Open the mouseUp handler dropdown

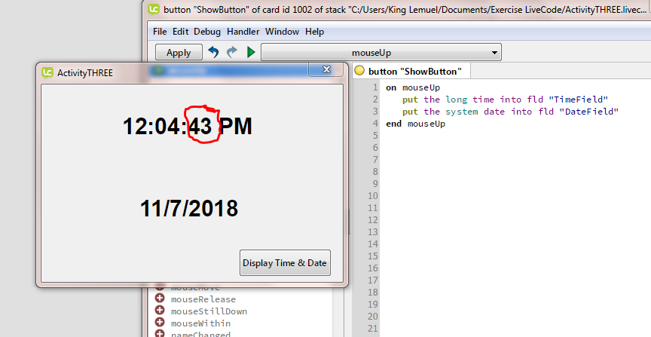[x=381, y=52]
